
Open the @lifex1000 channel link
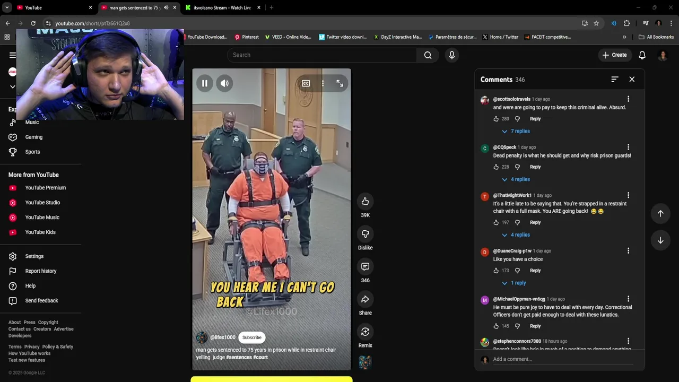pos(223,337)
